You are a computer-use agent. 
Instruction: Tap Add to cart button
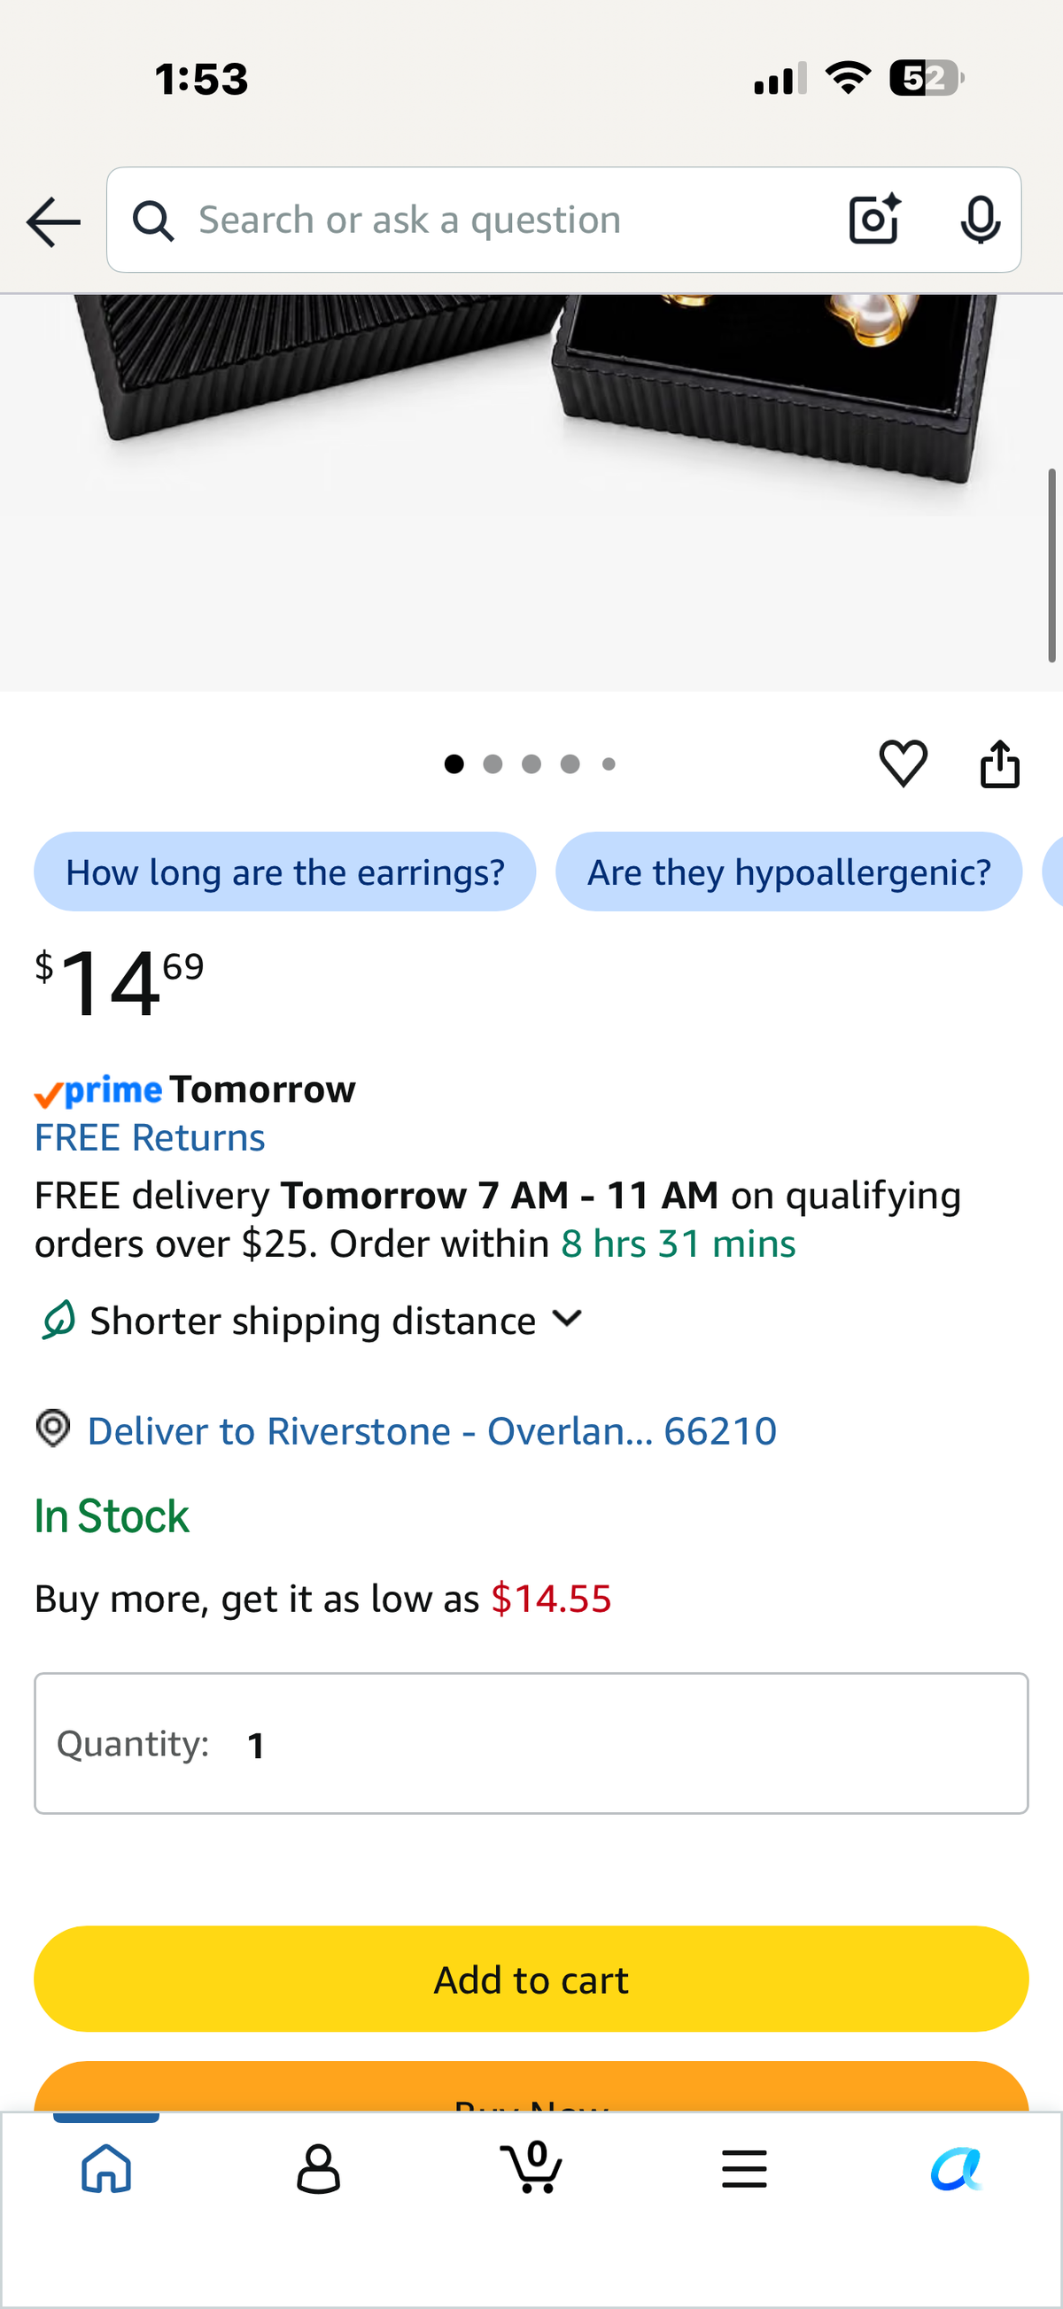(x=531, y=1980)
